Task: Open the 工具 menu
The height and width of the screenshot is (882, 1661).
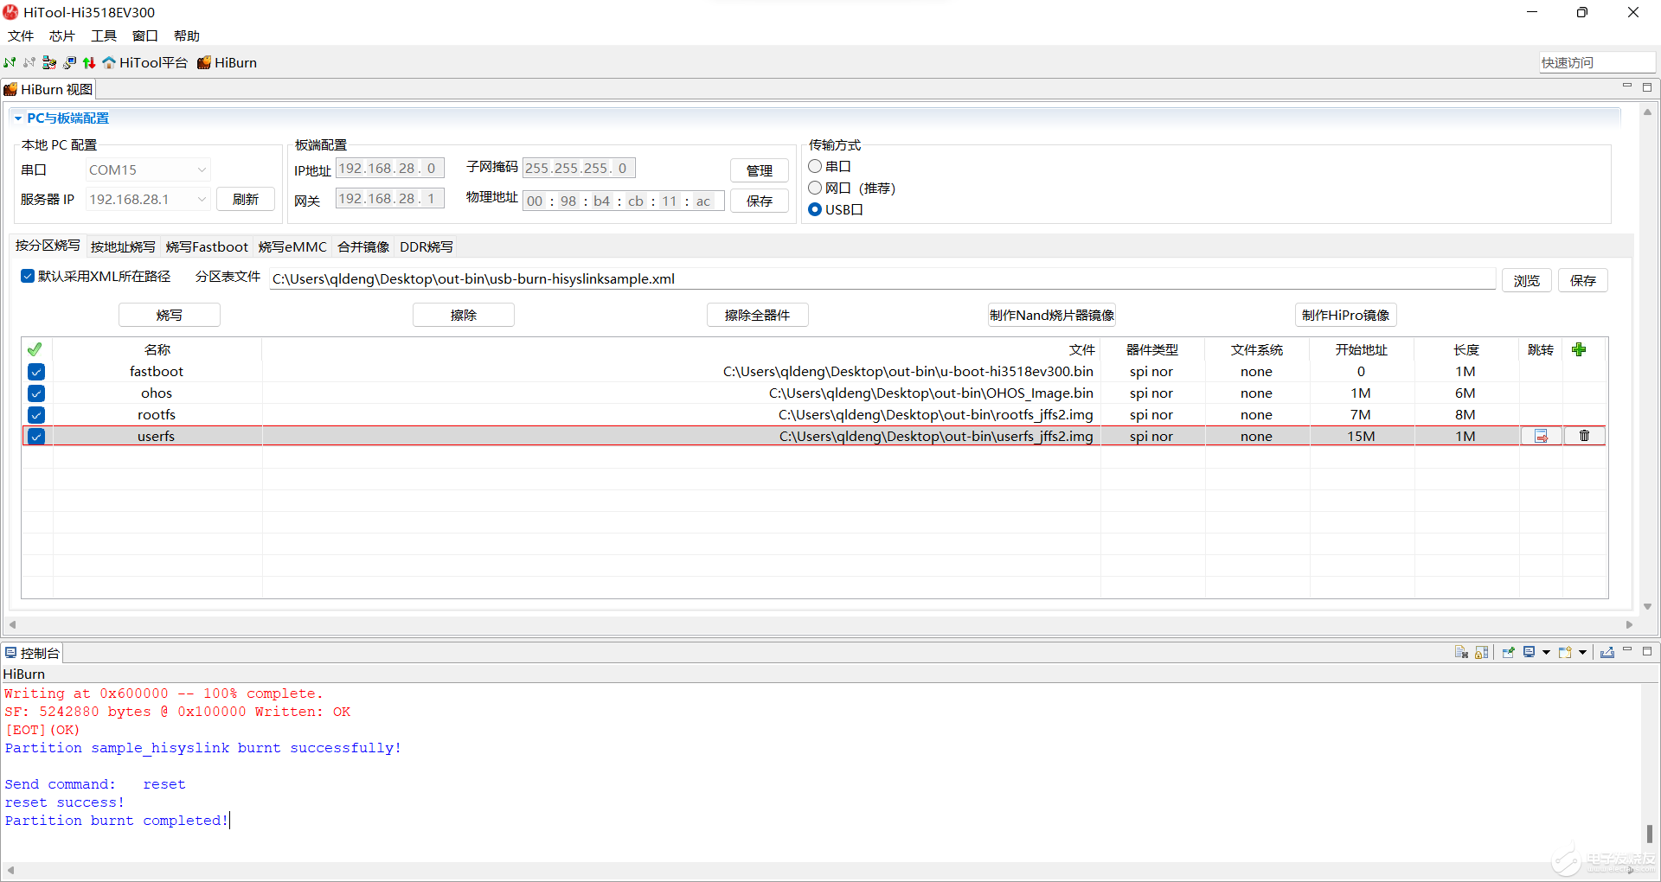Action: 104,35
